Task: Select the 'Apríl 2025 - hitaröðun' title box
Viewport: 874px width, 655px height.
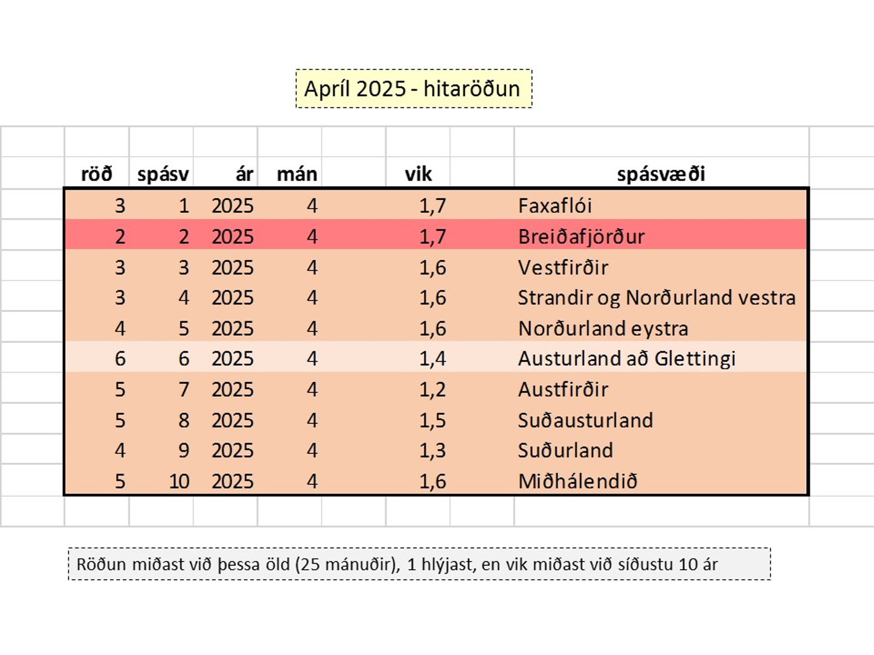Action: (x=414, y=88)
